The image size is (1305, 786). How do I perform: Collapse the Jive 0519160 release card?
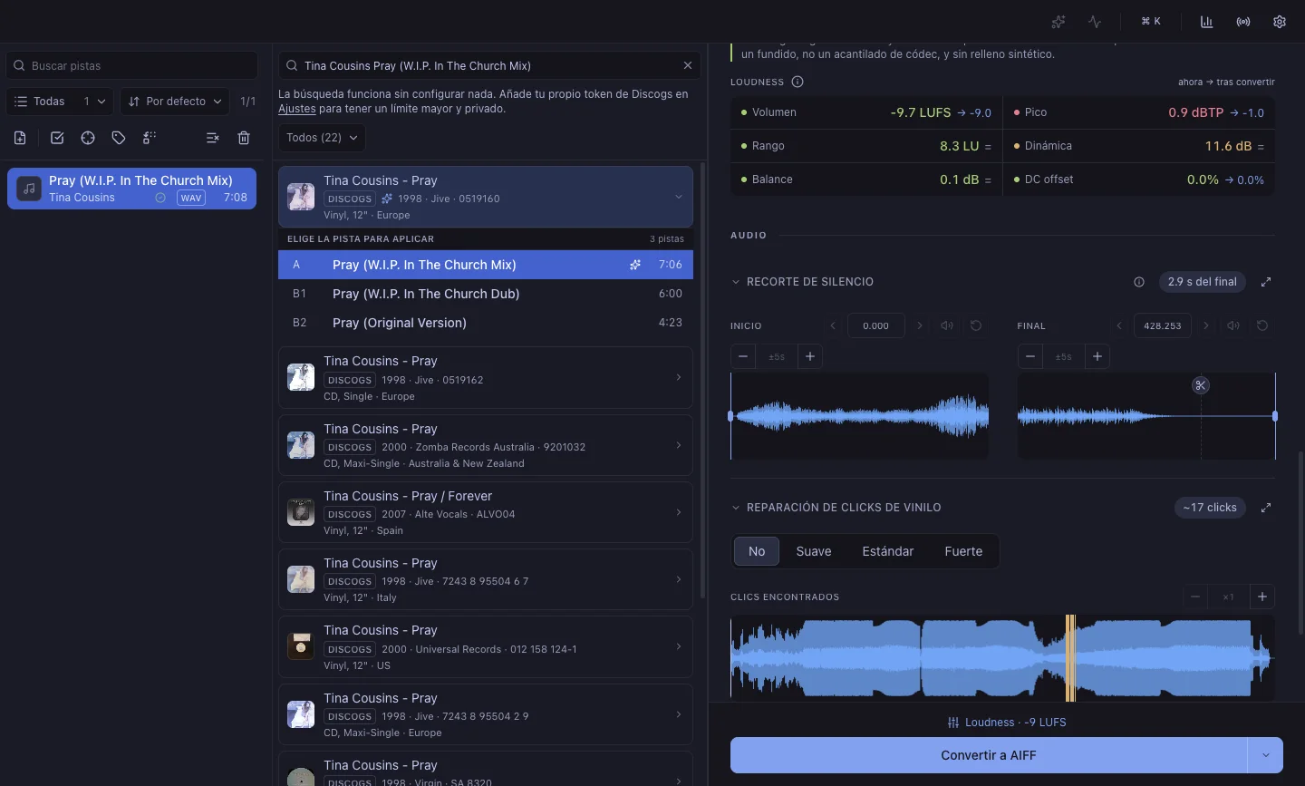tap(678, 197)
